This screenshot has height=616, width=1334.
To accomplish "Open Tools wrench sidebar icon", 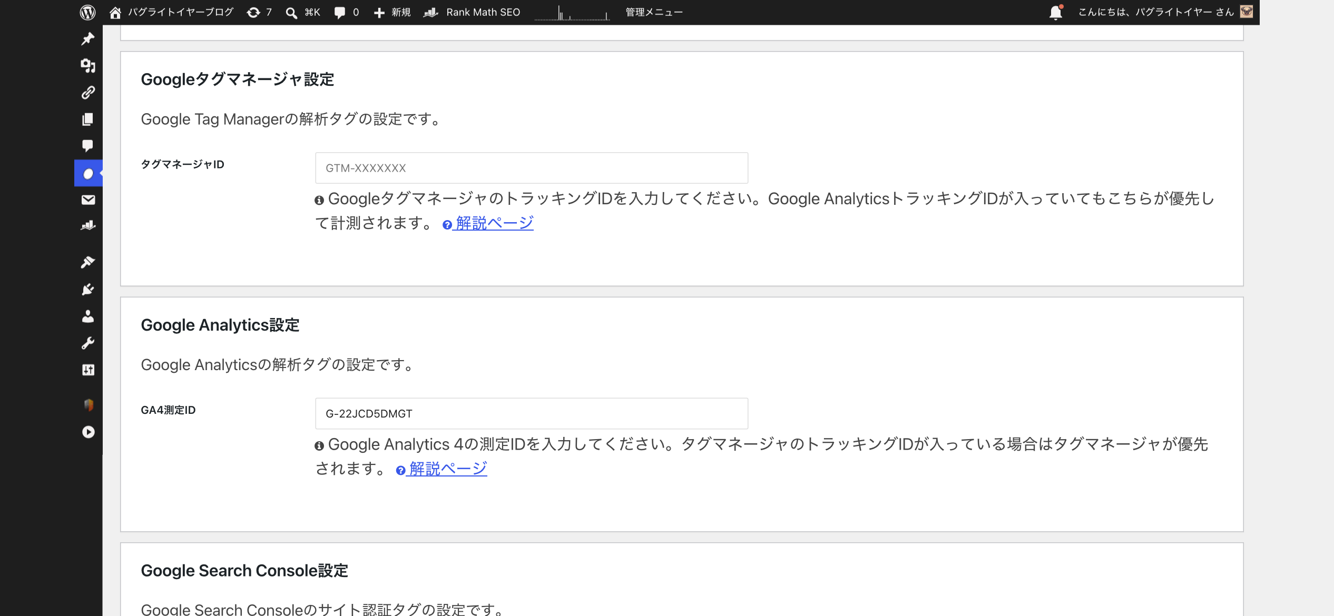I will coord(88,343).
